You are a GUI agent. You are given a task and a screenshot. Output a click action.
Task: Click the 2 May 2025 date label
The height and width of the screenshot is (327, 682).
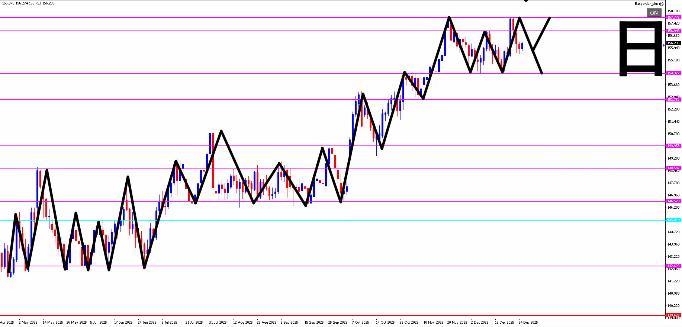pyautogui.click(x=28, y=323)
